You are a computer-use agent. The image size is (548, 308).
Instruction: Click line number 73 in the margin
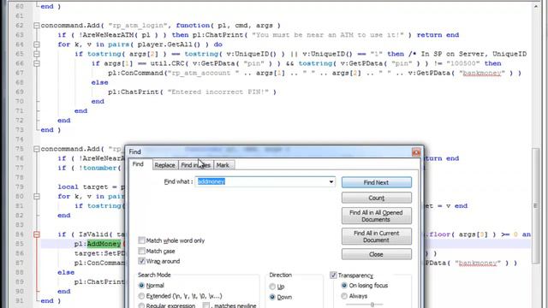[x=20, y=130]
